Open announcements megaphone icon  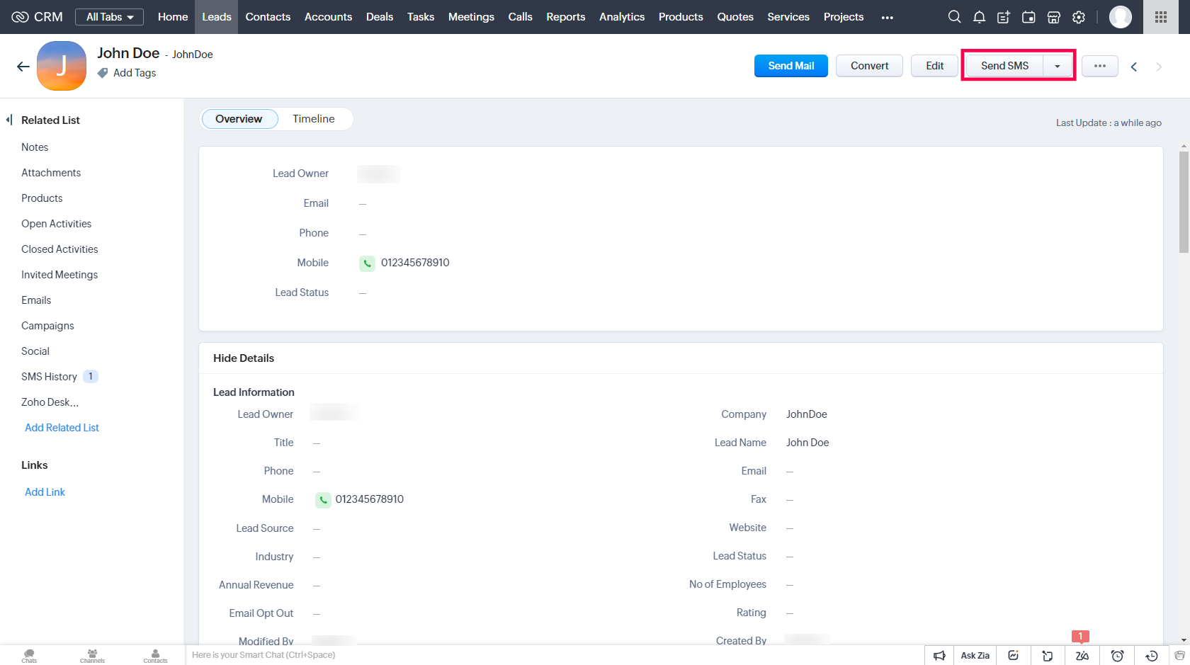939,656
